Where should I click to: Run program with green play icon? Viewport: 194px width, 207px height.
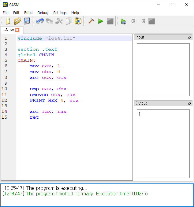click(101, 21)
